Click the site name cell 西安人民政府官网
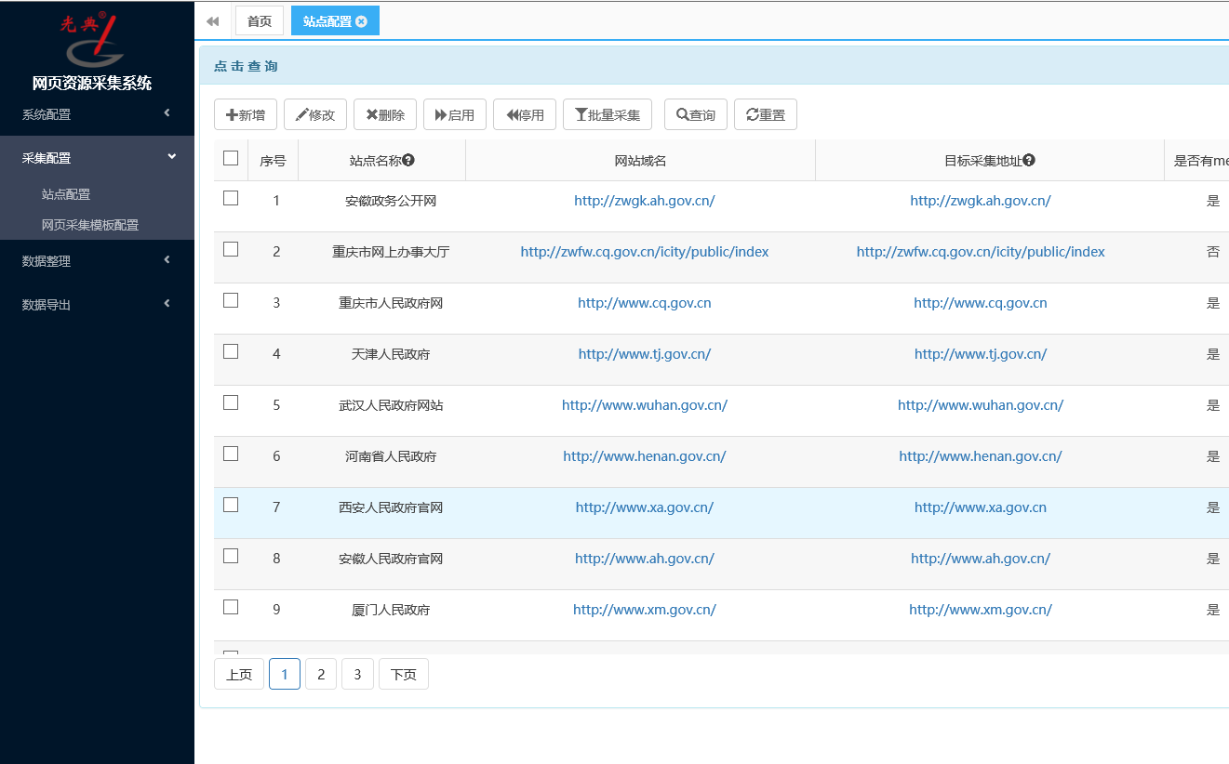The height and width of the screenshot is (764, 1229). (391, 507)
